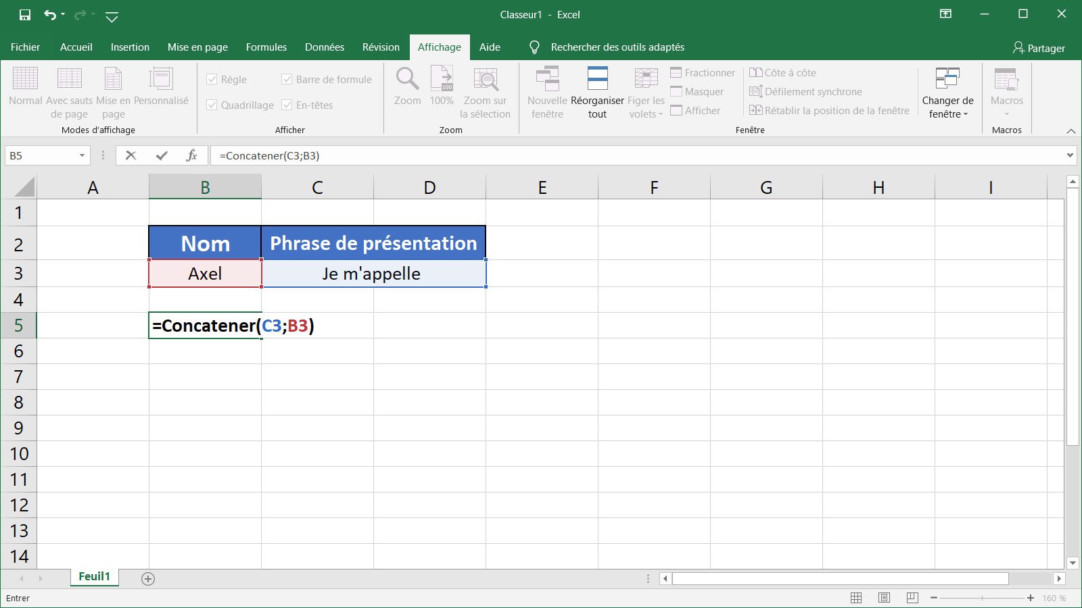Click Masquer window button

[x=697, y=92]
